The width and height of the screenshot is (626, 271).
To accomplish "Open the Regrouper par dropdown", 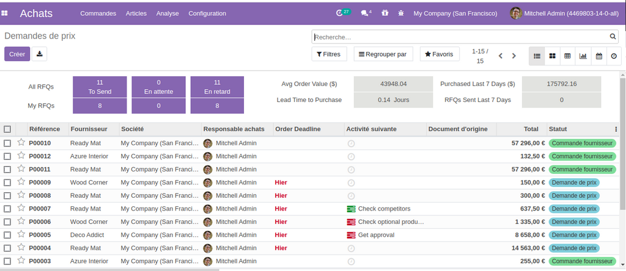I will pyautogui.click(x=383, y=54).
